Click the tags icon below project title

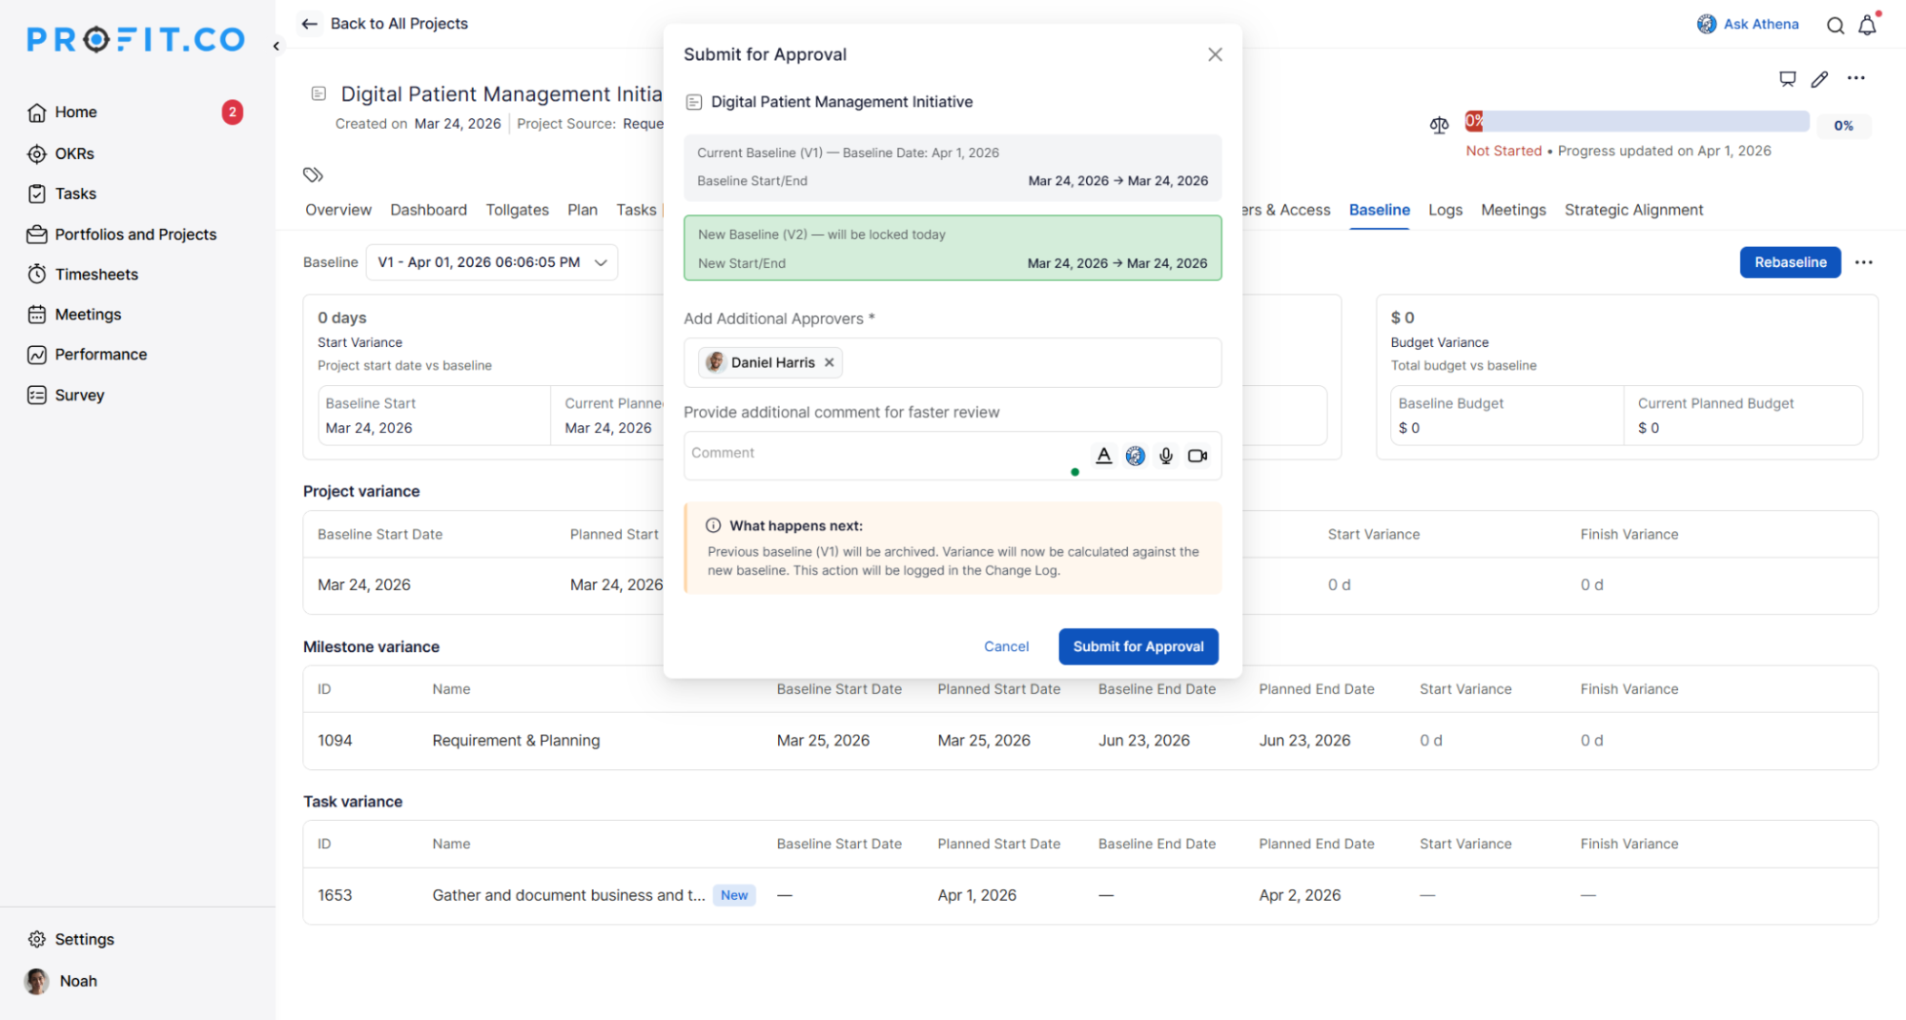tap(313, 174)
